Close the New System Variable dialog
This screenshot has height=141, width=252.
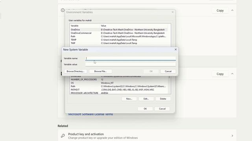click(x=176, y=50)
